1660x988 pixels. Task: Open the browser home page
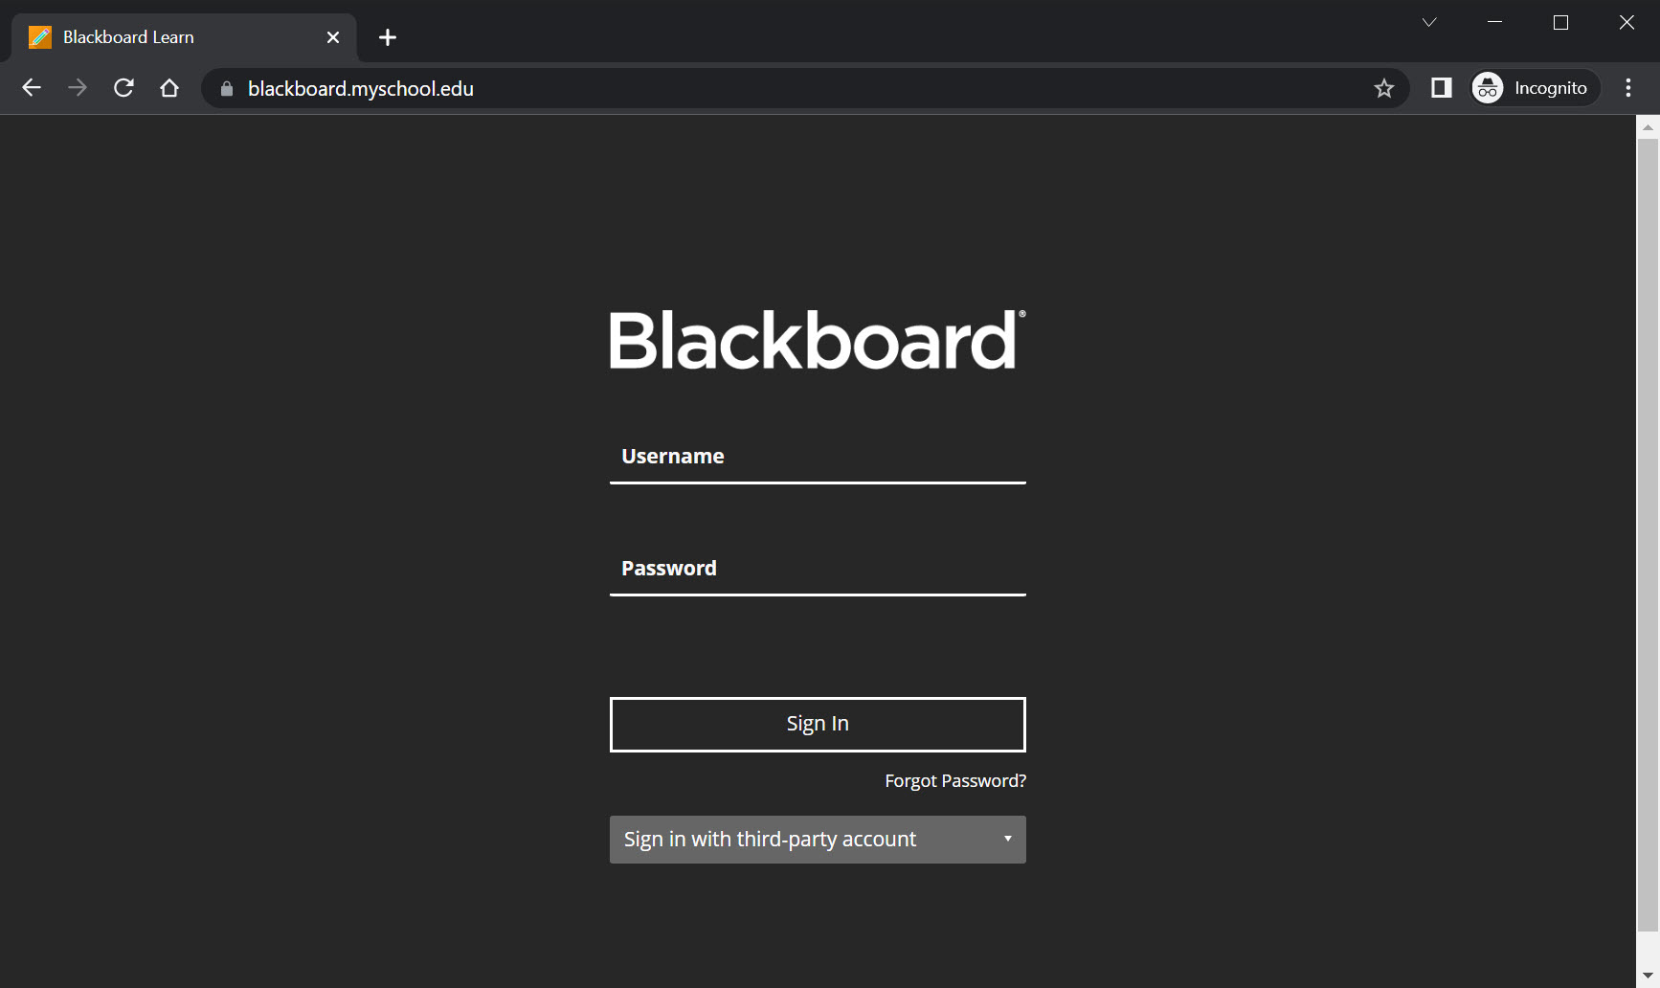[x=168, y=87]
